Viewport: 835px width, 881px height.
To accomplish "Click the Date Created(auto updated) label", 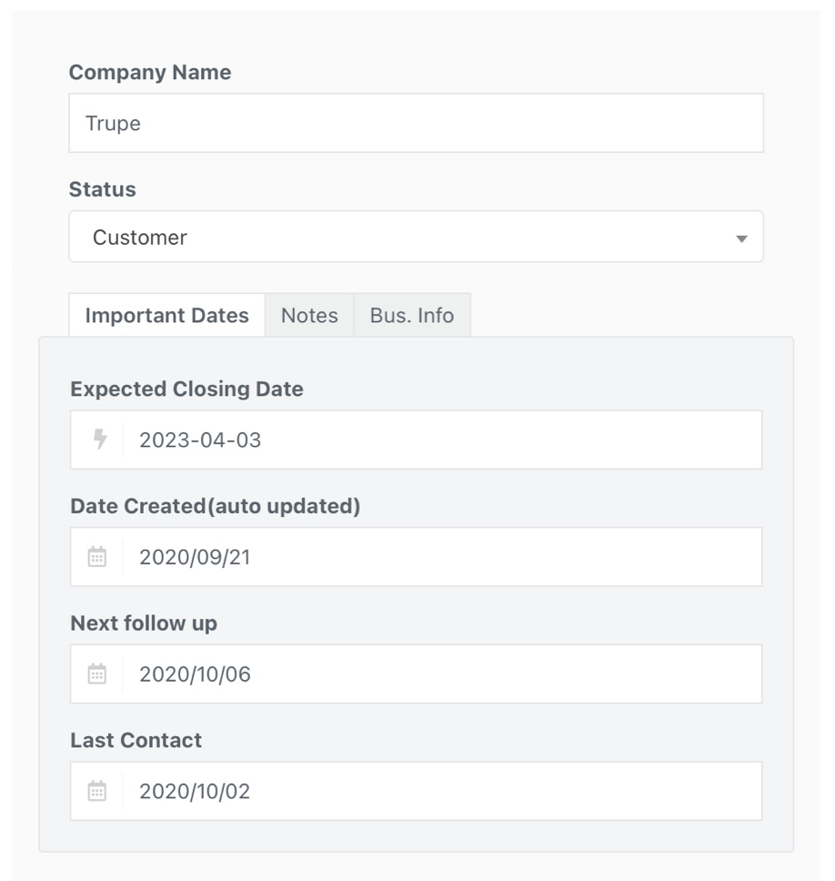I will (x=216, y=506).
